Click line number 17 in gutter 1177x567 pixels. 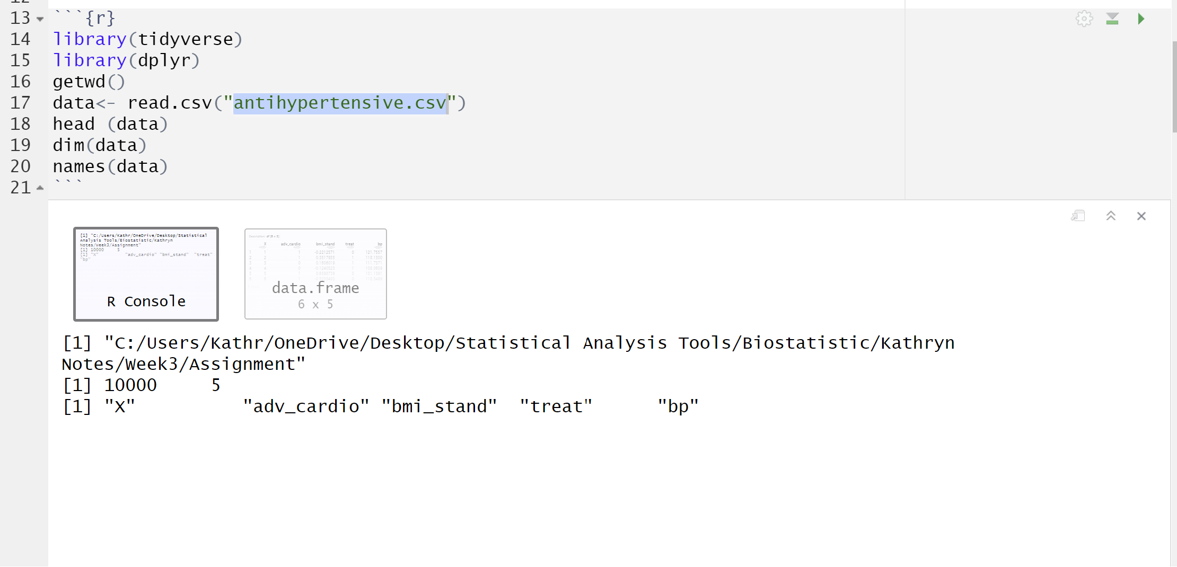tap(20, 103)
